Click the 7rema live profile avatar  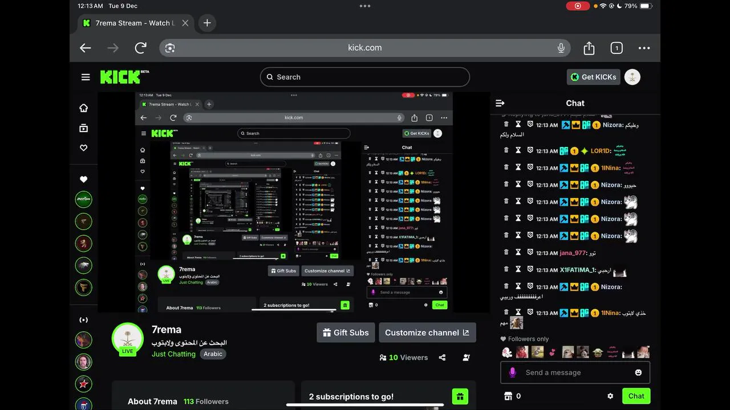coord(128,338)
